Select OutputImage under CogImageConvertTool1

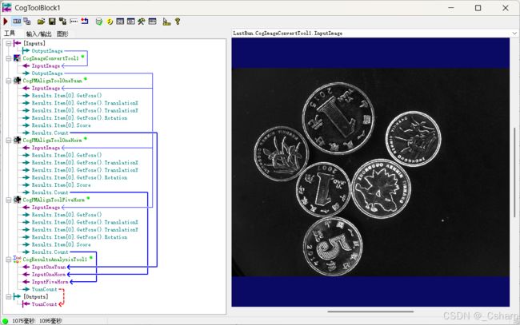[47, 73]
